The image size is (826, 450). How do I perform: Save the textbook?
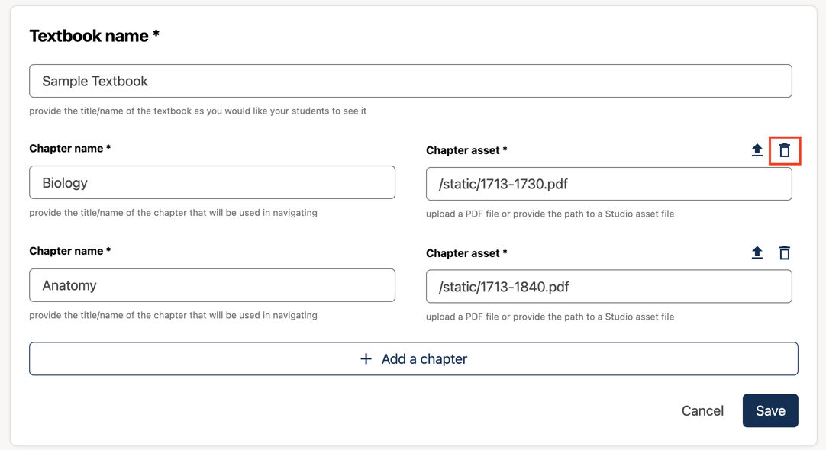click(x=770, y=410)
